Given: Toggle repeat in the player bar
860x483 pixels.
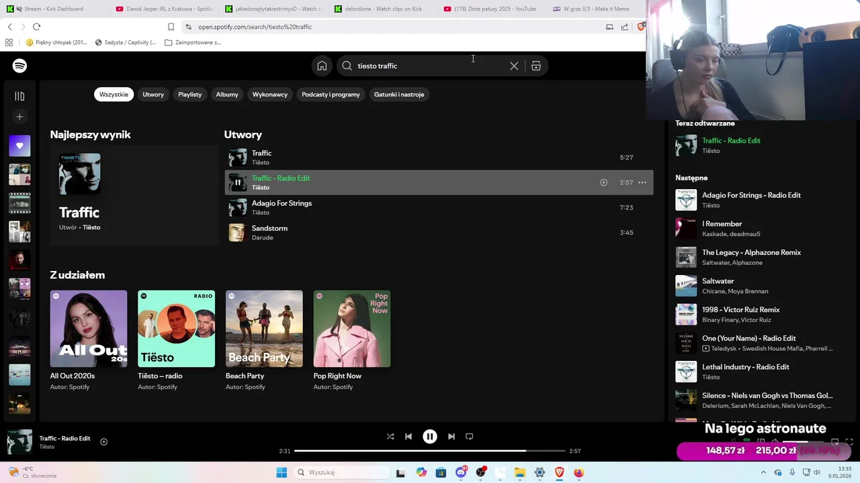Looking at the screenshot, I should point(470,436).
